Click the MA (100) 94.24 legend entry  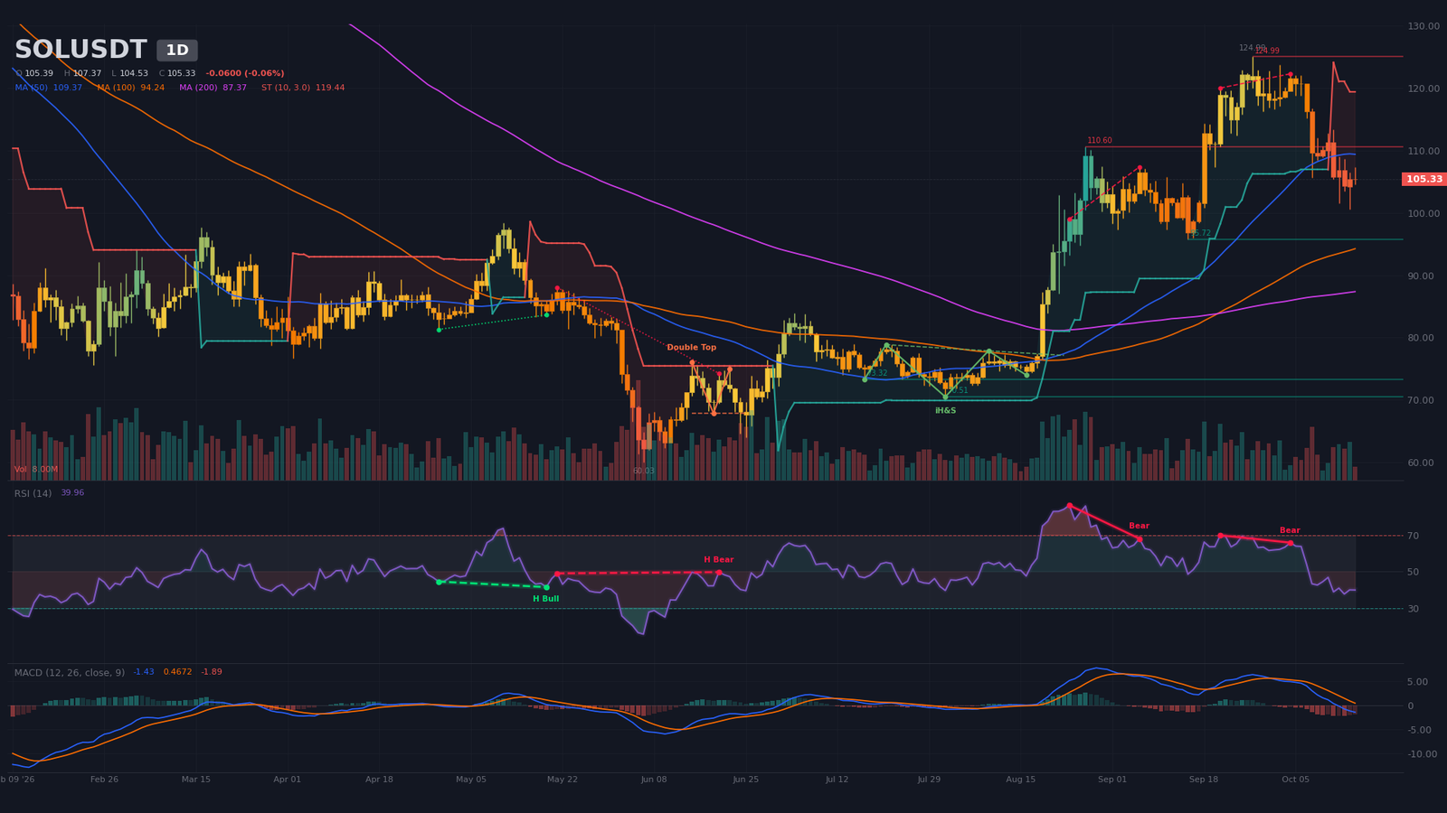(x=131, y=88)
